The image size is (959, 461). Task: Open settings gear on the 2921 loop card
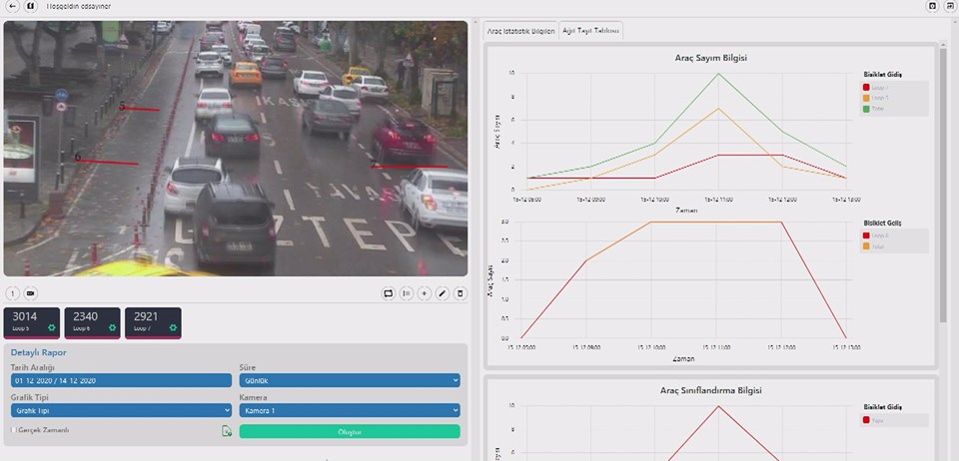[x=173, y=328]
